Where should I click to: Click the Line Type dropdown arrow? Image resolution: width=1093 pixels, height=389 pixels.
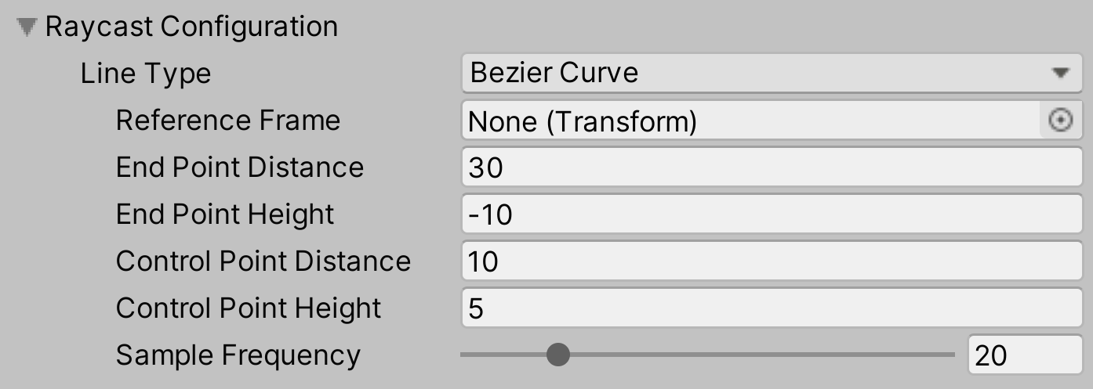click(1061, 74)
